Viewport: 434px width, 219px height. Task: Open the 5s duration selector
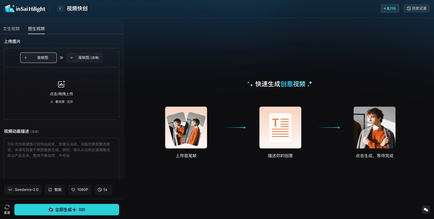click(x=103, y=190)
